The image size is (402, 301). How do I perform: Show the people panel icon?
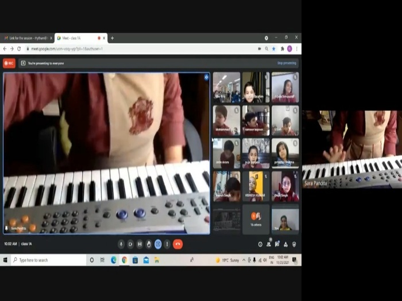coord(269,244)
